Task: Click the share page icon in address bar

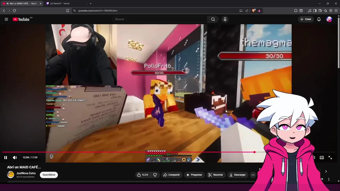Action: coord(247,11)
